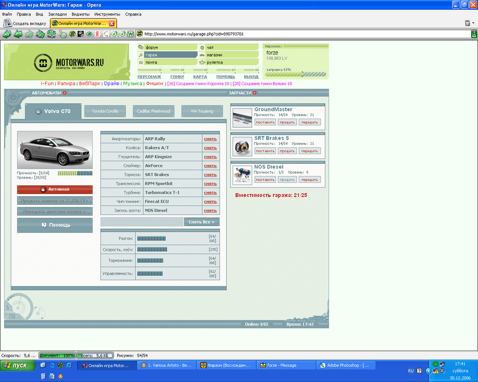Open Internet Explorer from quick launch
The height and width of the screenshot is (382, 478).
(69, 365)
